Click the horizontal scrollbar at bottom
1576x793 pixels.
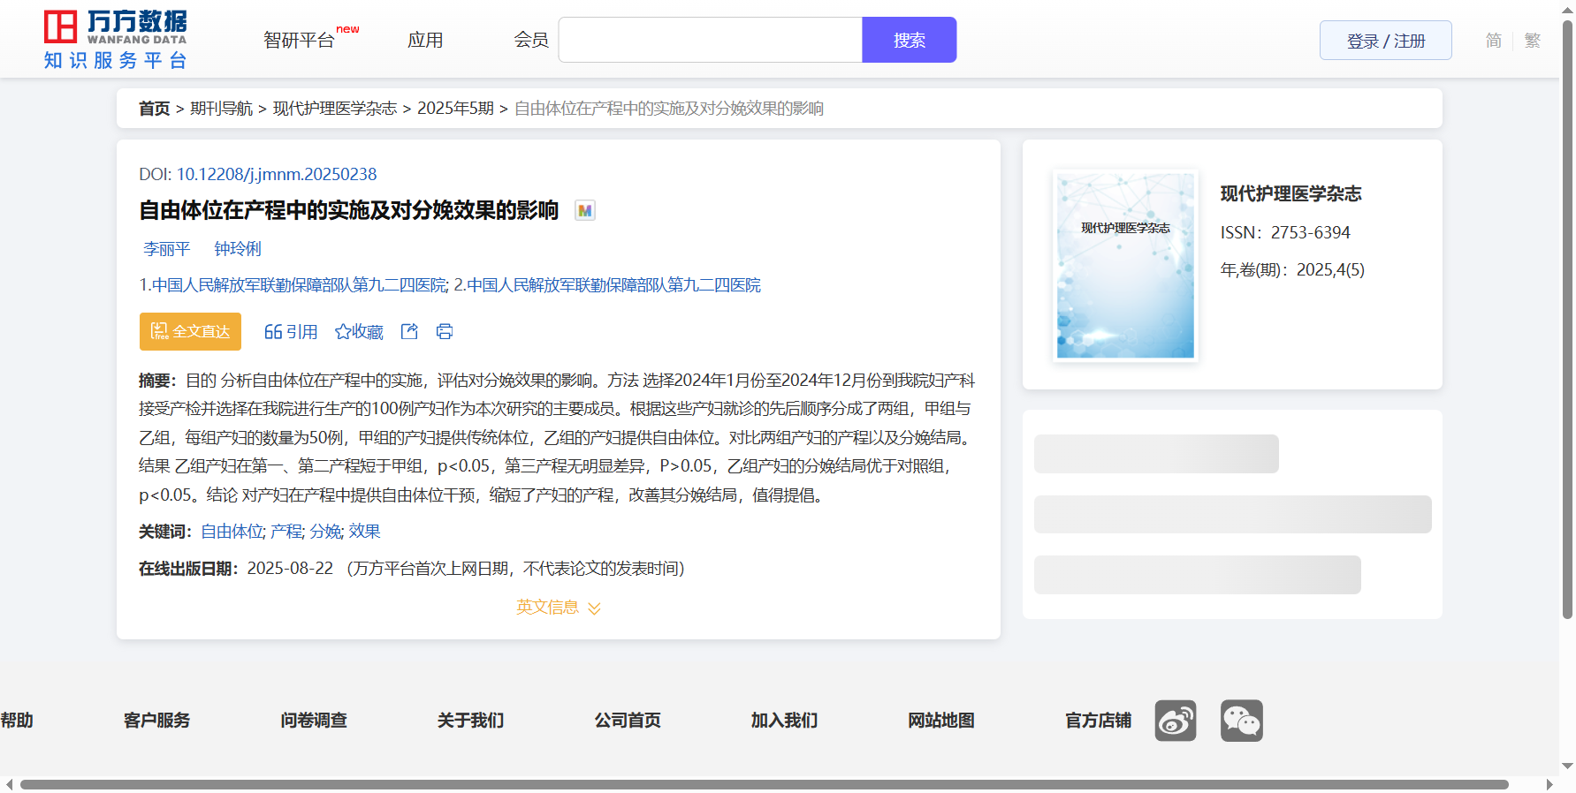(764, 784)
